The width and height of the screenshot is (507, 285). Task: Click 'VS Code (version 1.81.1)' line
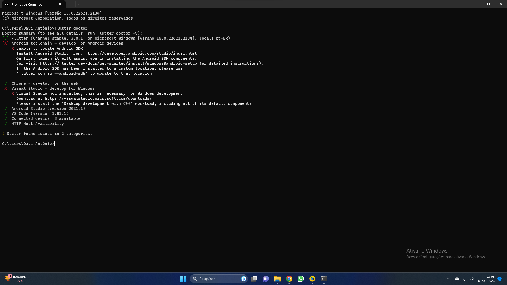(x=40, y=113)
